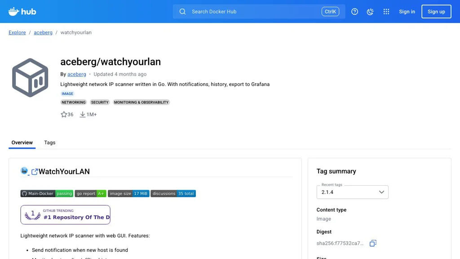Click the sha256:f77532ca7… digest text
This screenshot has height=259, width=460.
click(340, 243)
